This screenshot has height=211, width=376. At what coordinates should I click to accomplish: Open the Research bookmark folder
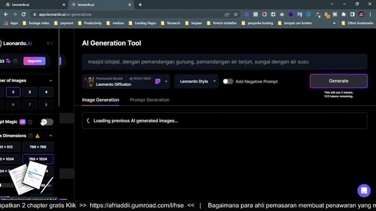[x=171, y=23]
